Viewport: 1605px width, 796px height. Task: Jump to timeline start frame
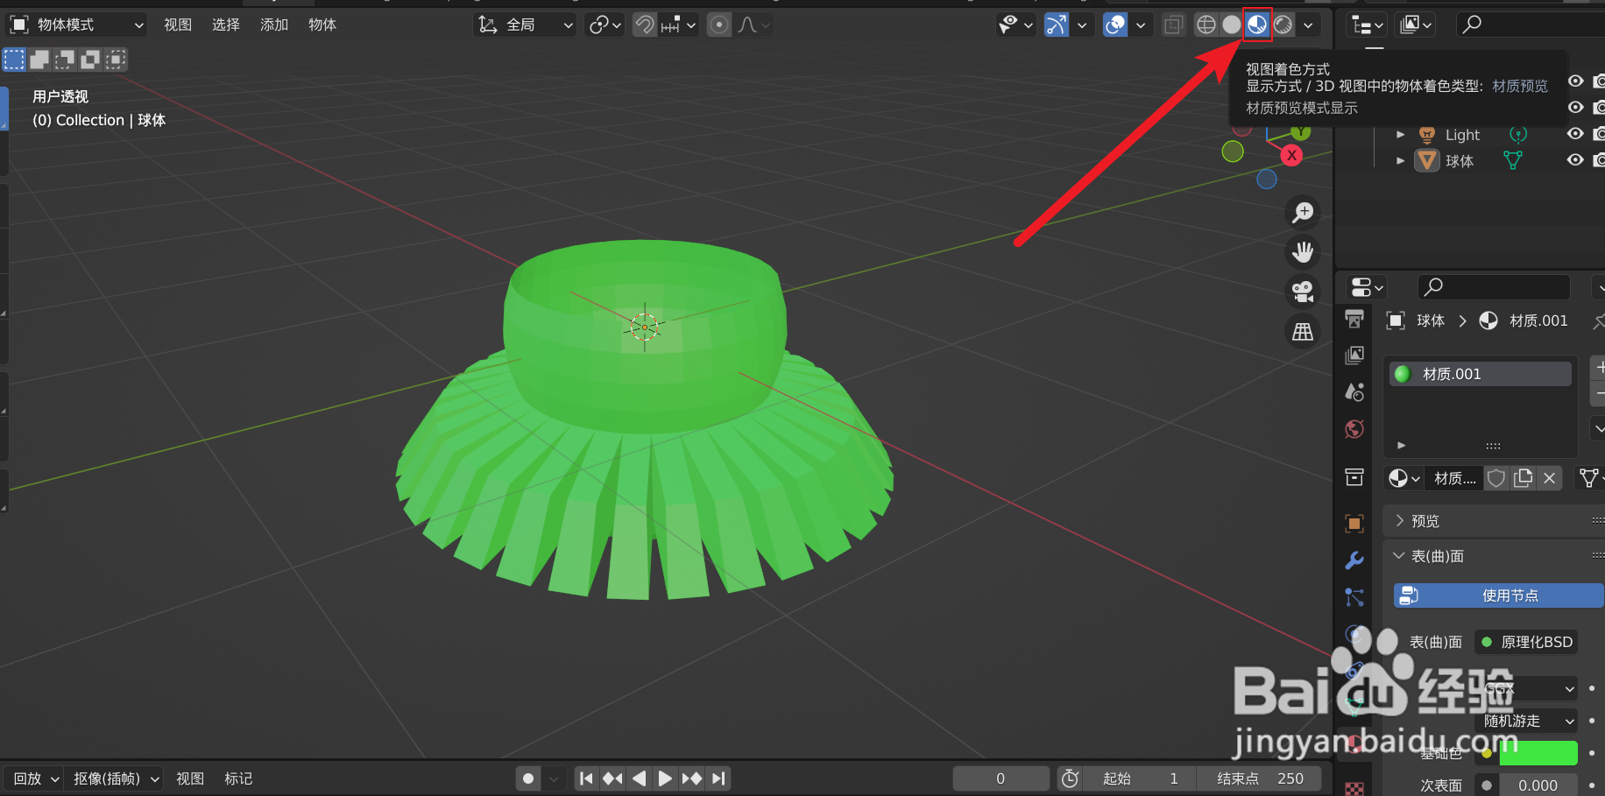(x=586, y=778)
